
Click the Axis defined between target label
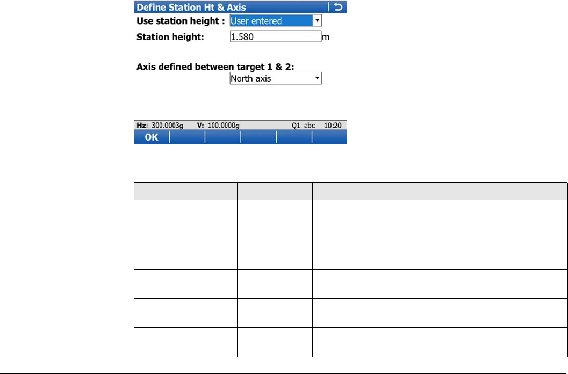[x=215, y=67]
